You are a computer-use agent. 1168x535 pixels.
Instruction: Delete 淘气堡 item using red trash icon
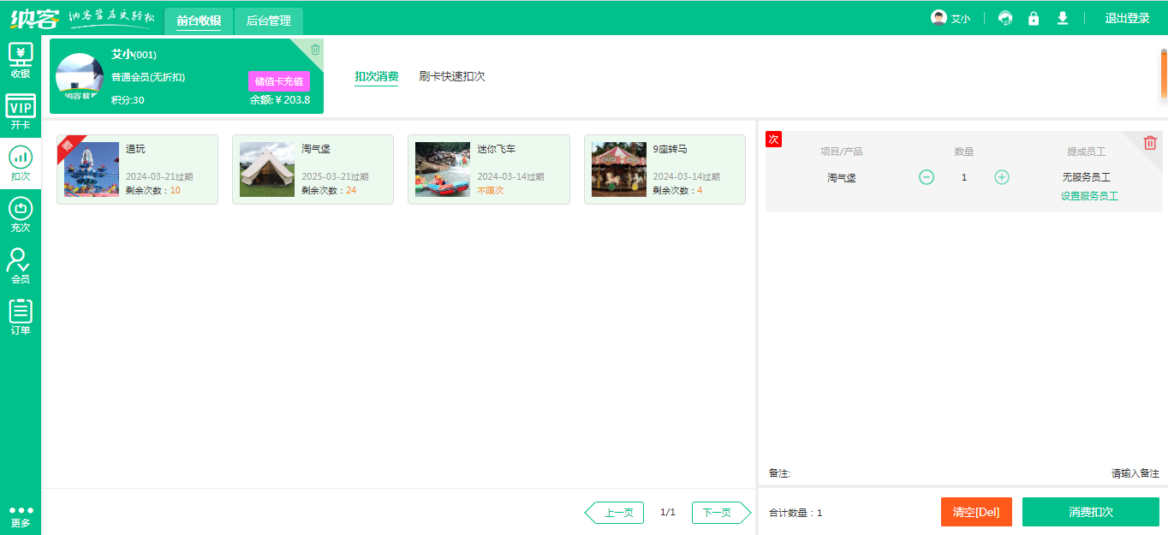click(x=1150, y=143)
